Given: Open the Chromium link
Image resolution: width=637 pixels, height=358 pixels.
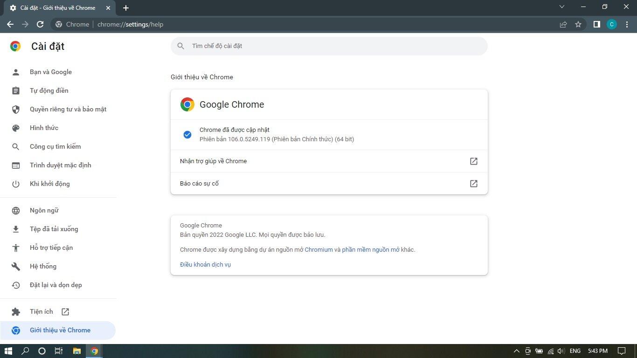Looking at the screenshot, I should tap(318, 249).
